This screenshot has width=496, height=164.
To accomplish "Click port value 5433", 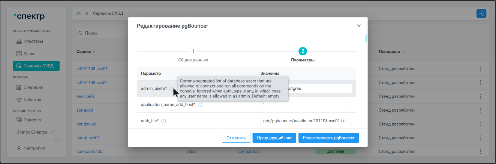I will (x=192, y=152).
